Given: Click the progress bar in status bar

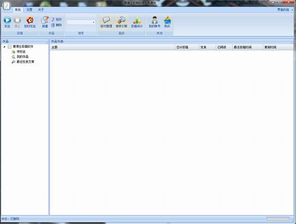Looking at the screenshot, I should tap(278, 219).
